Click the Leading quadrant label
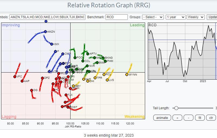Screen dimensions: 217x138 coord(137,25)
